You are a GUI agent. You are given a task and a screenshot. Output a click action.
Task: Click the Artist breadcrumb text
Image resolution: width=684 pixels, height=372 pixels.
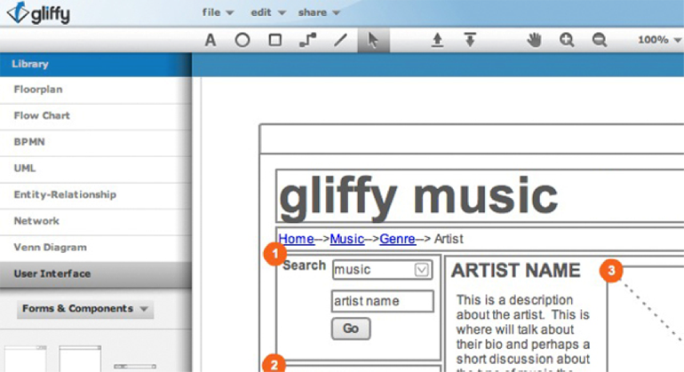pos(449,239)
